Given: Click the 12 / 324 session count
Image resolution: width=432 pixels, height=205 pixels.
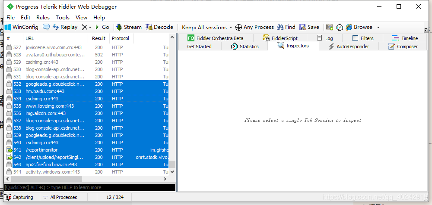Looking at the screenshot, I should click(115, 197).
